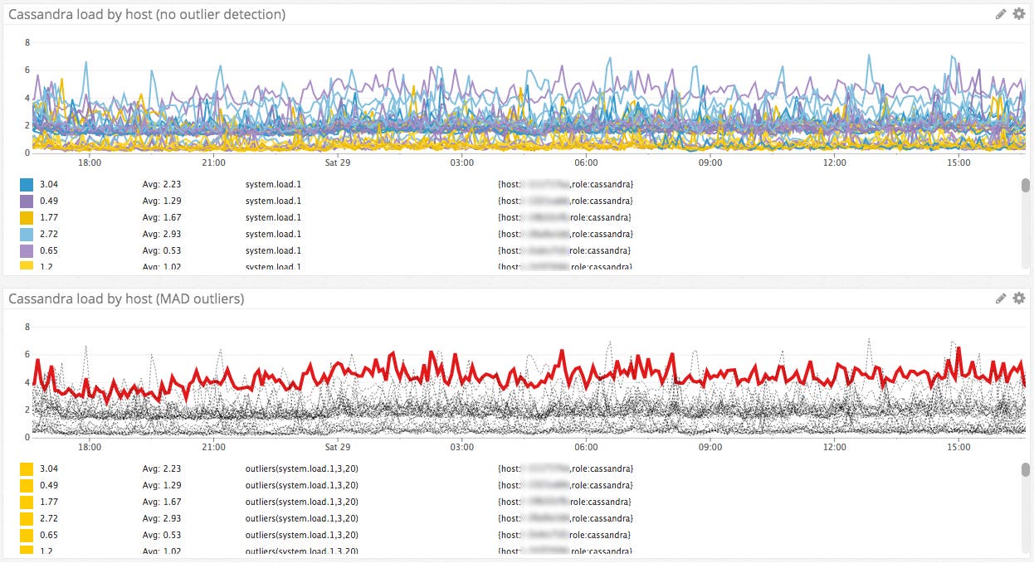Click the top graph's legend scrollbar
The height and width of the screenshot is (563, 1034).
(x=1025, y=186)
